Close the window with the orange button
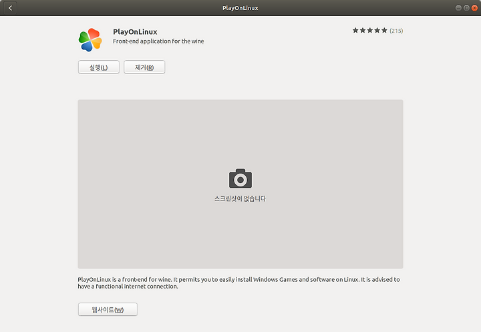Image resolution: width=481 pixels, height=332 pixels. click(474, 8)
